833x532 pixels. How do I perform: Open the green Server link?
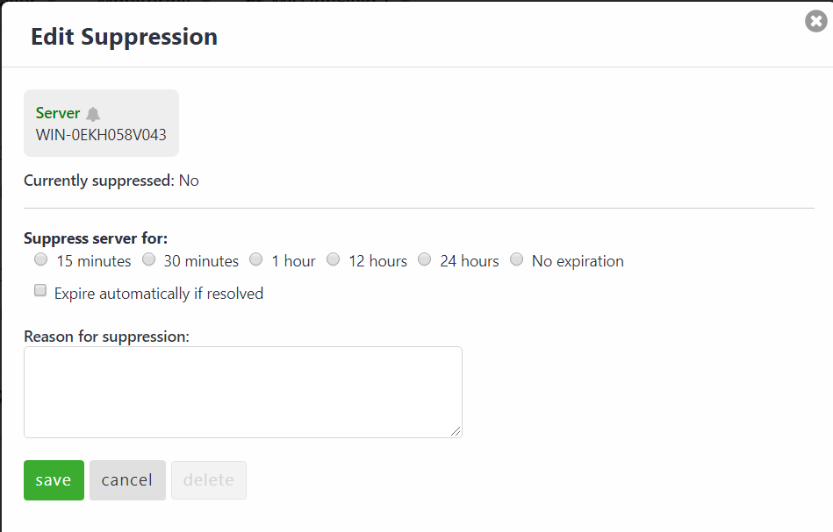point(57,113)
